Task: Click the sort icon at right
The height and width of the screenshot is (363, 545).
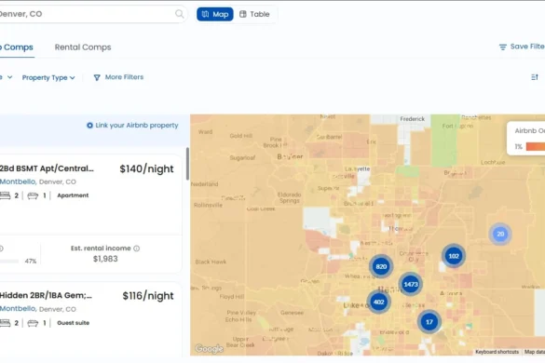Action: tap(535, 77)
